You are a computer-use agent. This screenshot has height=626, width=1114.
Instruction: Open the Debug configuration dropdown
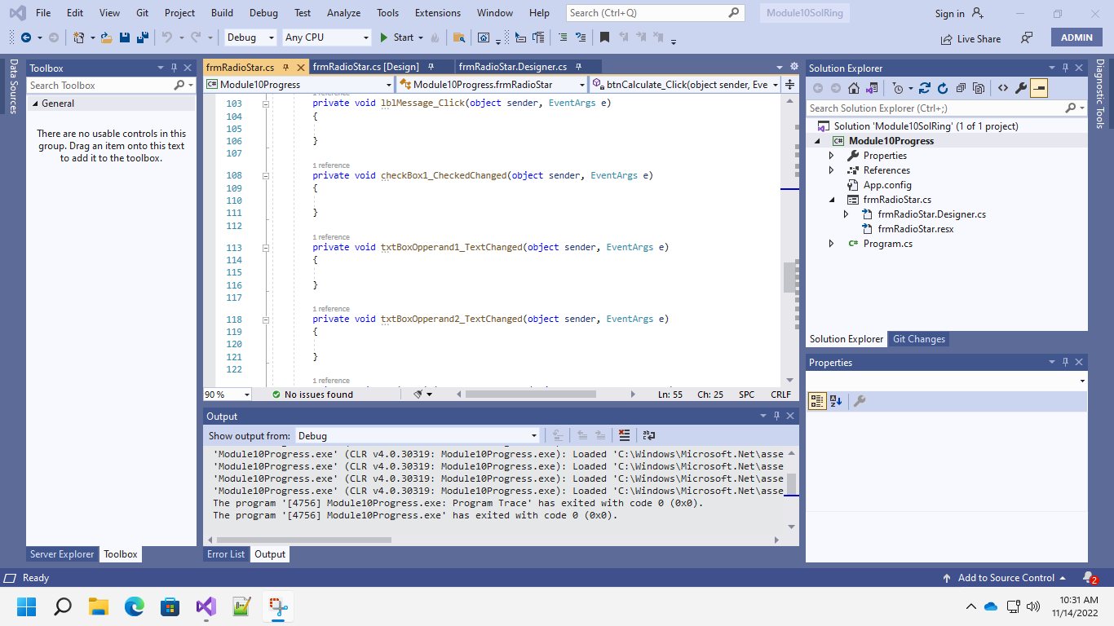point(250,37)
